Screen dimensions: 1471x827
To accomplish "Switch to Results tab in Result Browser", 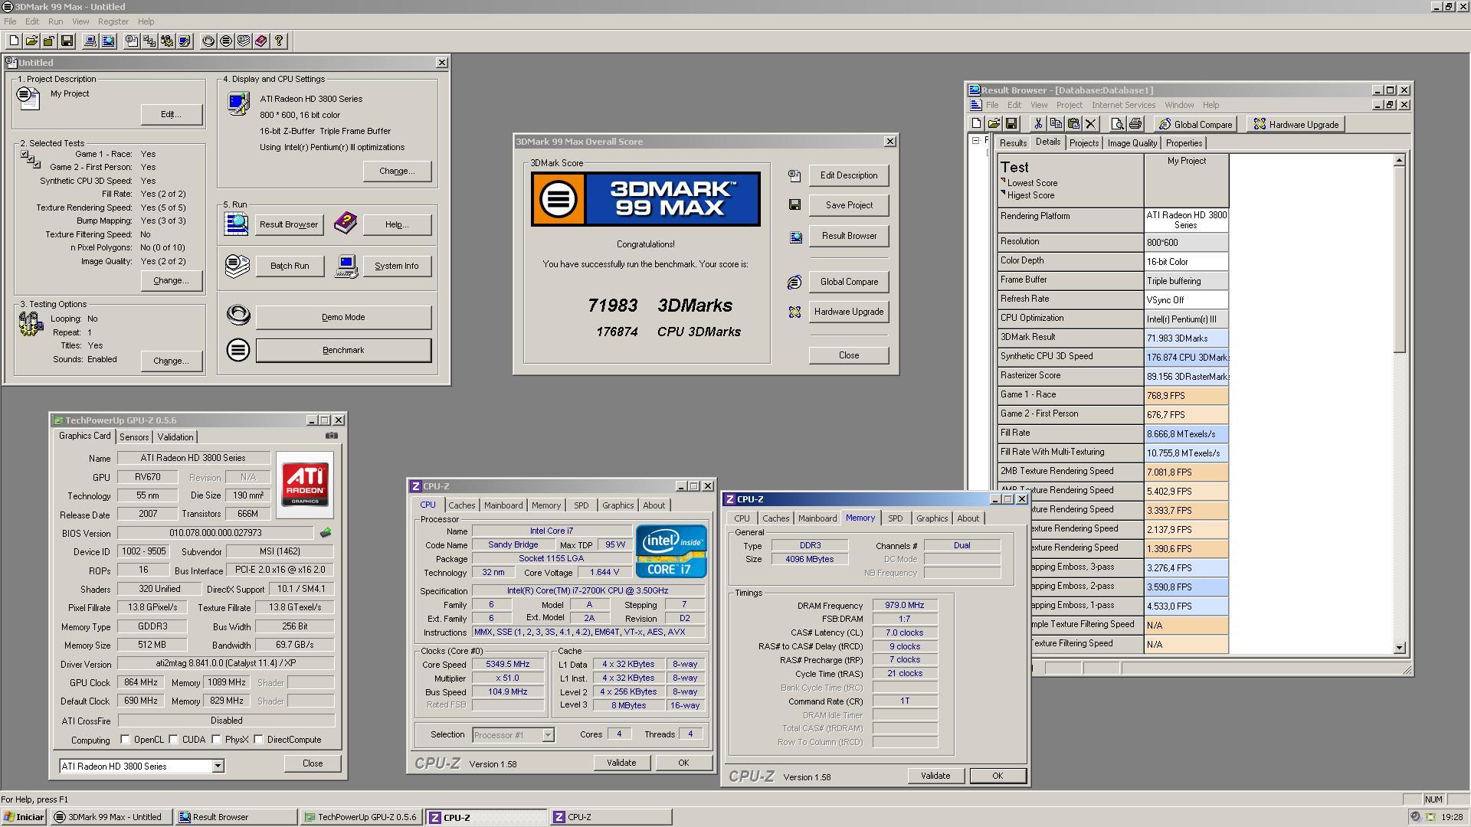I will pos(1013,143).
